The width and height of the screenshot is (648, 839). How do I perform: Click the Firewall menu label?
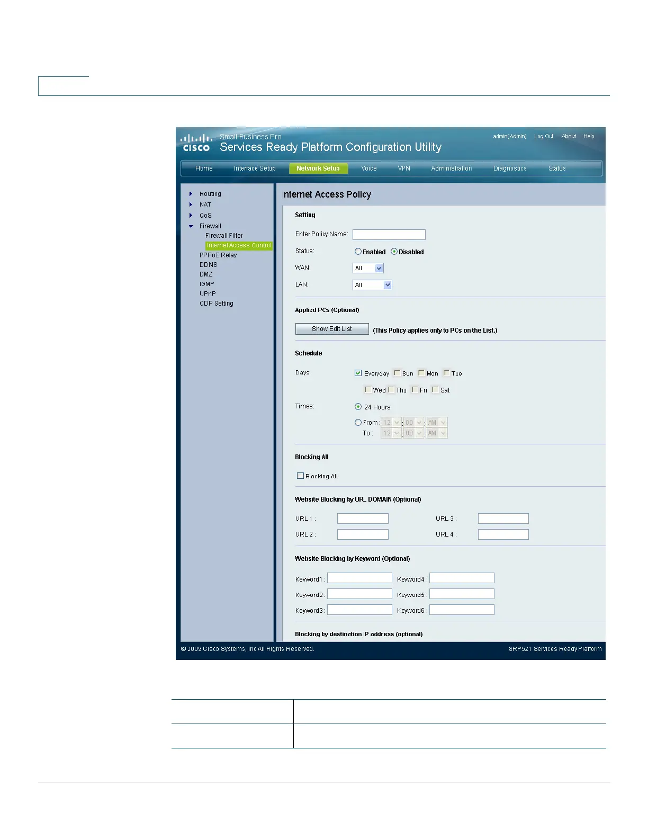[210, 226]
